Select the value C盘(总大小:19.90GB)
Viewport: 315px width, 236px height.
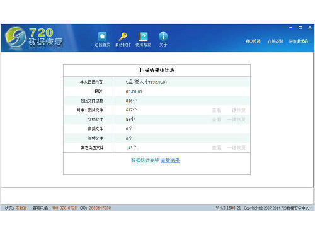click(146, 82)
